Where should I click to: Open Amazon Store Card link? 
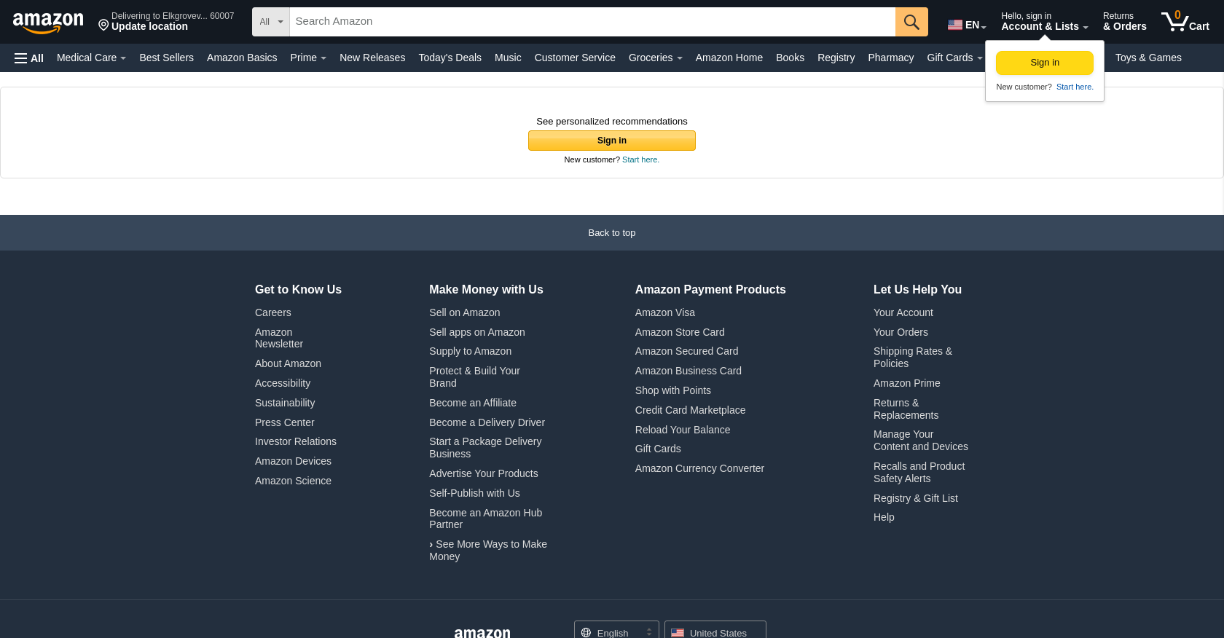(680, 332)
